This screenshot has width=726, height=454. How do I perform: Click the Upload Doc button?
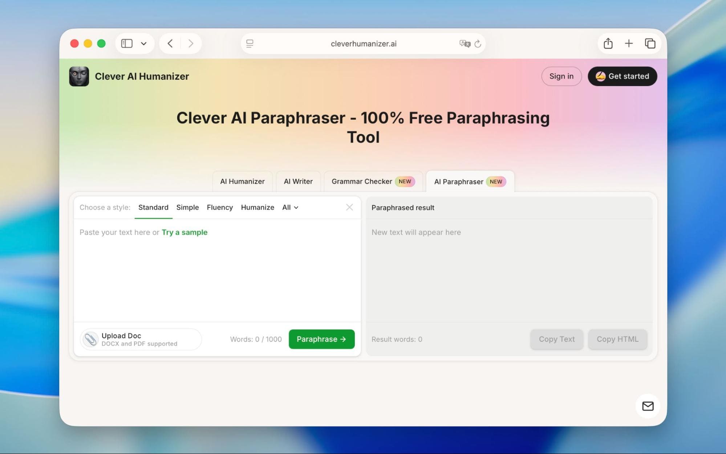coord(141,339)
